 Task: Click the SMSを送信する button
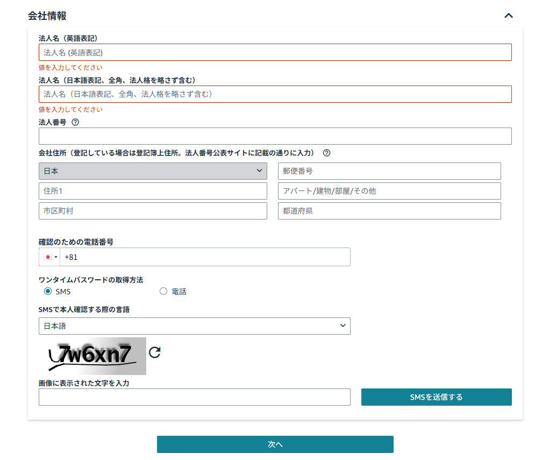point(436,397)
